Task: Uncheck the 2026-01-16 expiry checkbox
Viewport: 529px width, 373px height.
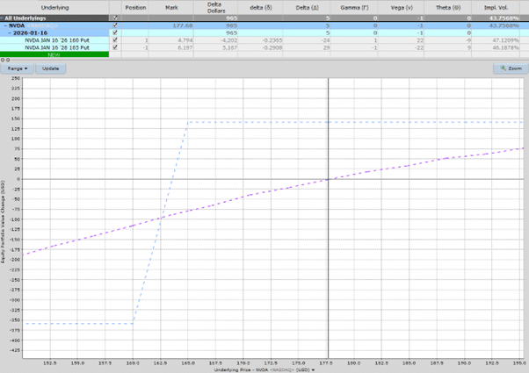Action: coord(115,32)
